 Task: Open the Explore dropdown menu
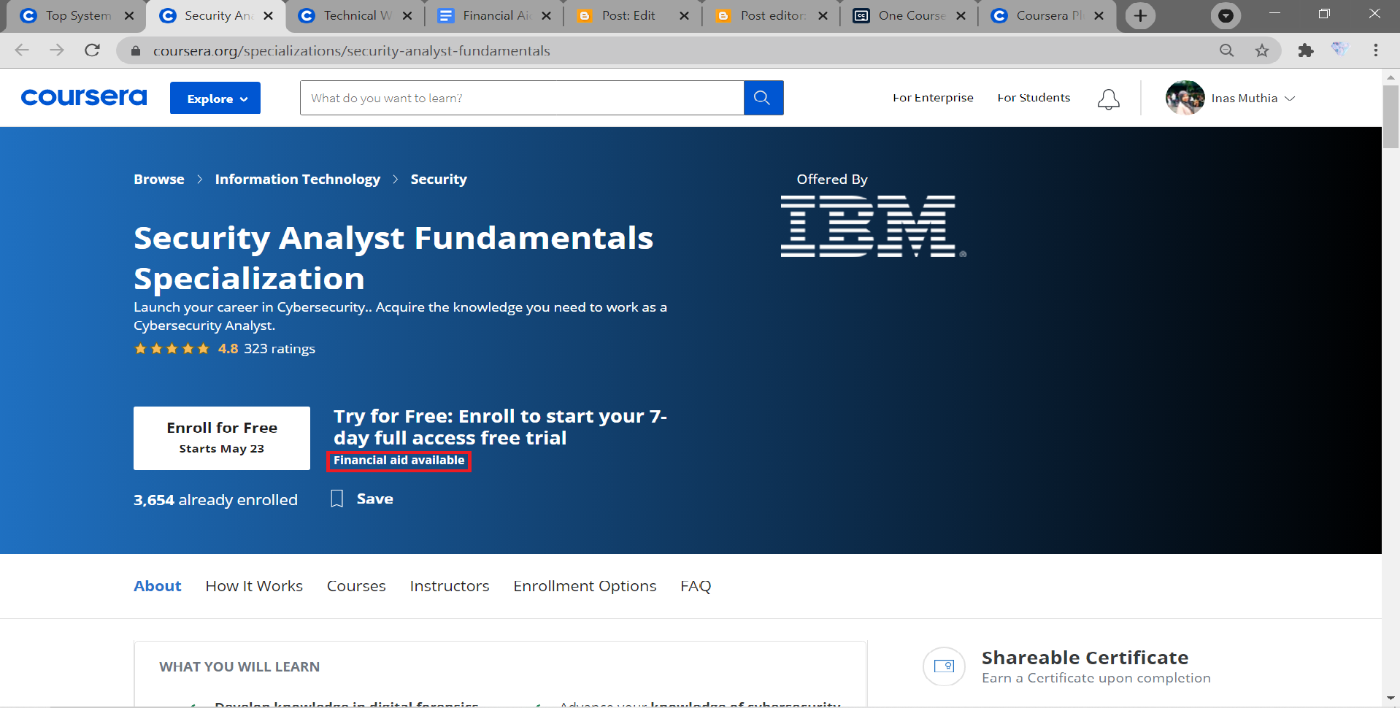(215, 98)
